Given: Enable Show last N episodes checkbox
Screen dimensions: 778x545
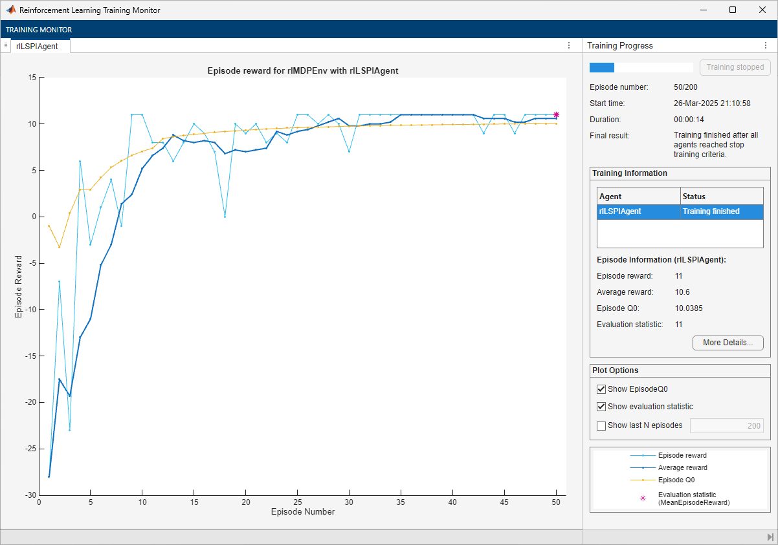Looking at the screenshot, I should point(601,425).
